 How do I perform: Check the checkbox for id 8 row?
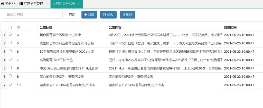[x=10, y=67]
